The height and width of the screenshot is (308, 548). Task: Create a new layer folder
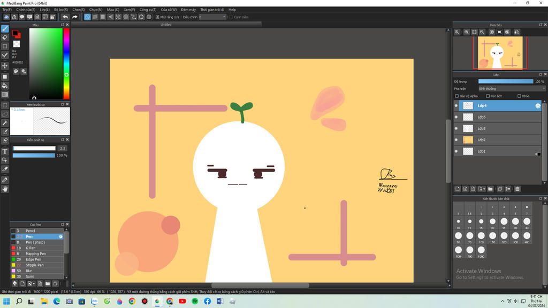490,189
